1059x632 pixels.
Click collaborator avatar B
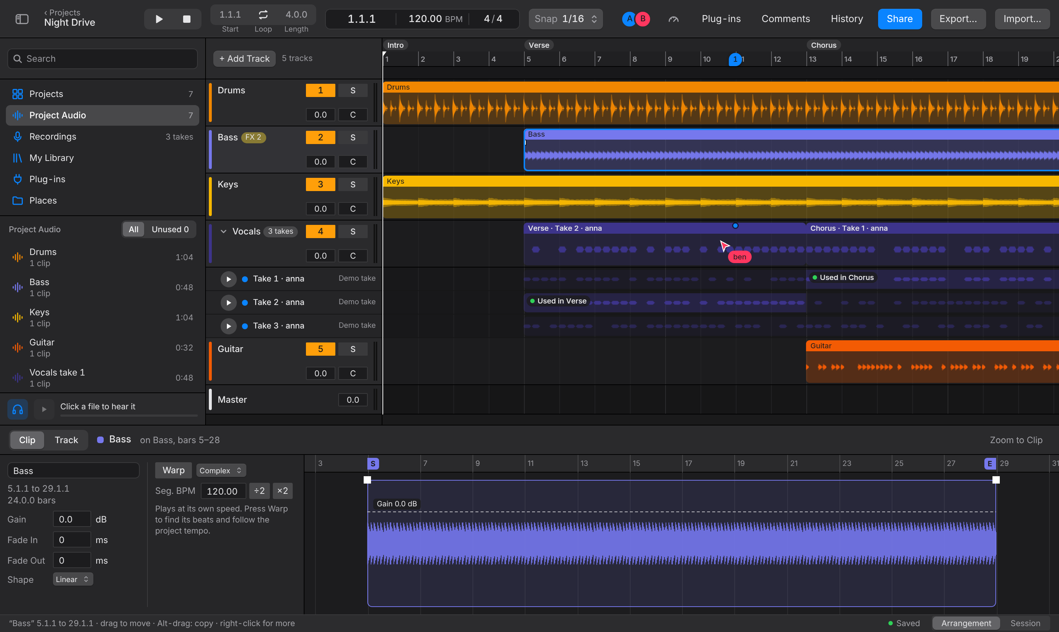(x=643, y=19)
